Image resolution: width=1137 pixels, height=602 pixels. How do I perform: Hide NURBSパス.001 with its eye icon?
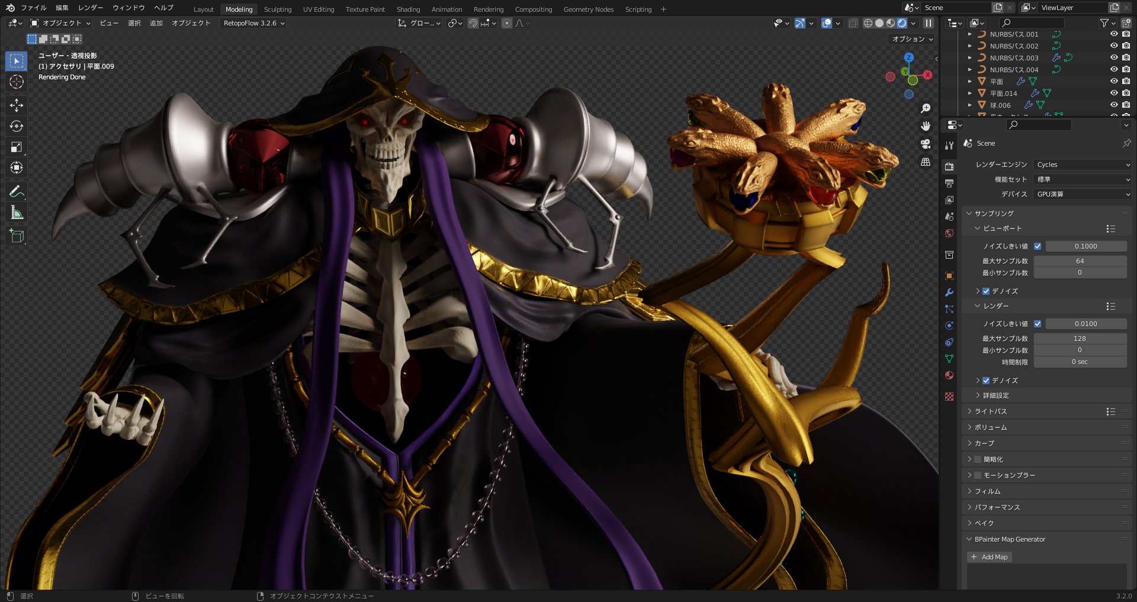tap(1114, 34)
